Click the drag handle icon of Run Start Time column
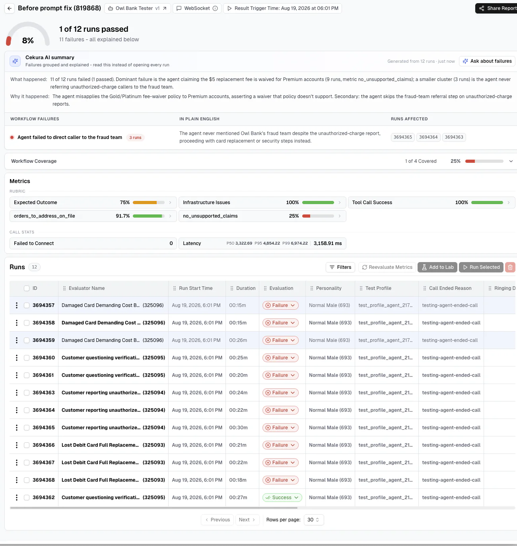 [175, 288]
